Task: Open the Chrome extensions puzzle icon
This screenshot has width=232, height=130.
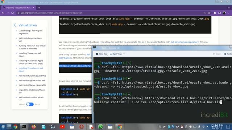Action: tap(215, 13)
